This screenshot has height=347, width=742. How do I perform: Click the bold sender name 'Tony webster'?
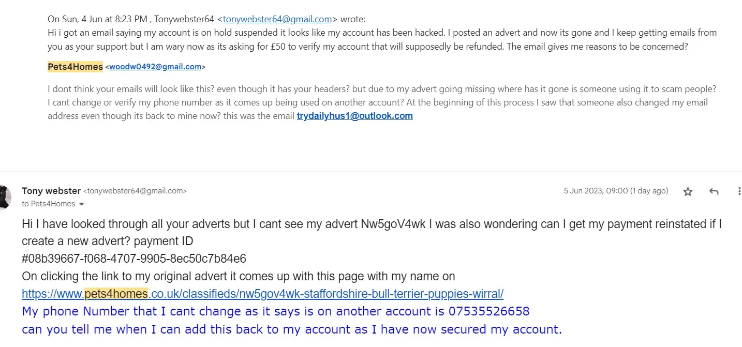tap(51, 191)
